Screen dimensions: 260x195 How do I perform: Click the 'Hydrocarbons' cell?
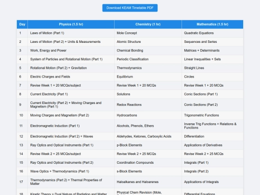pyautogui.click(x=148, y=115)
